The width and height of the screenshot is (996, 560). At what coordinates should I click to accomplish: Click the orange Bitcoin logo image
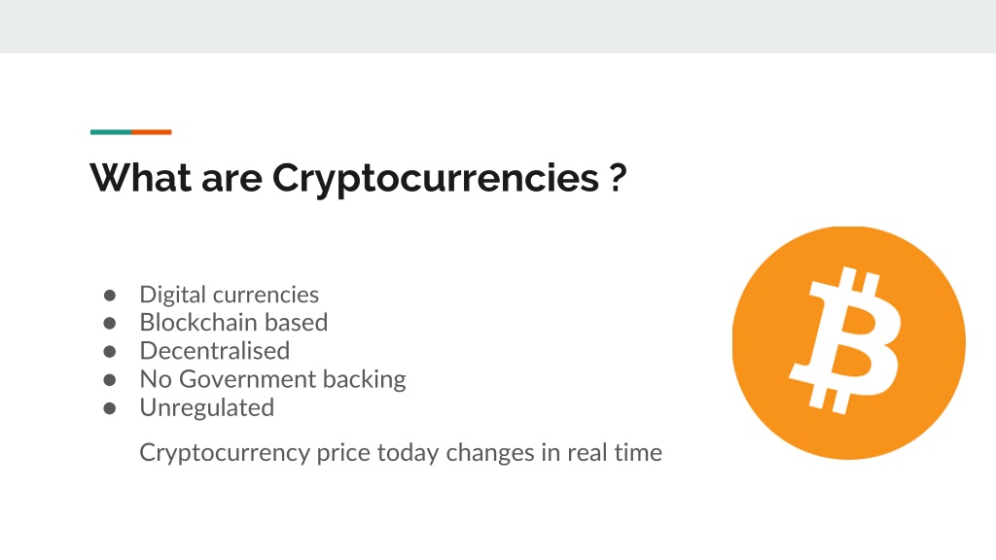point(848,343)
